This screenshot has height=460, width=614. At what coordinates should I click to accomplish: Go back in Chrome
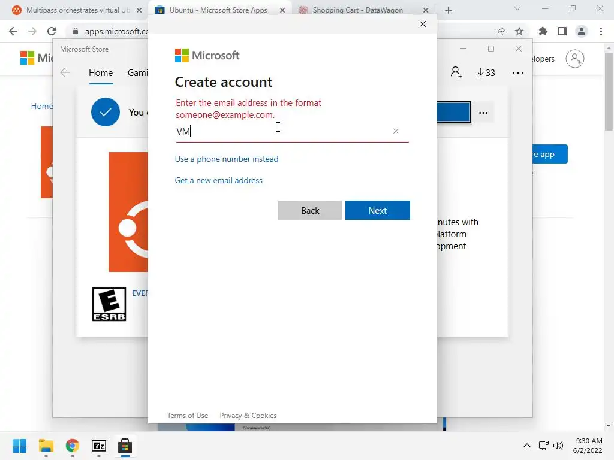pos(13,31)
